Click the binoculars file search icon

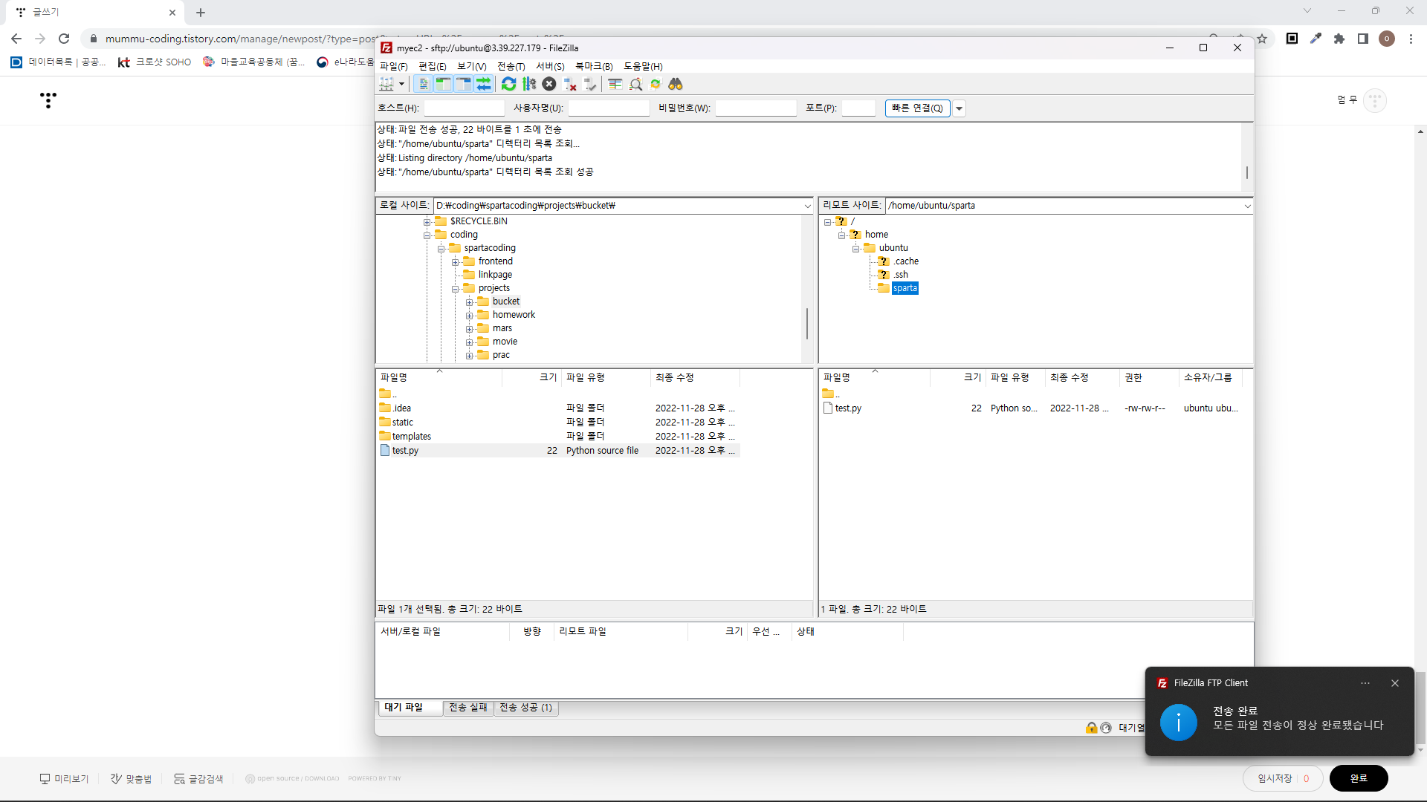click(676, 84)
